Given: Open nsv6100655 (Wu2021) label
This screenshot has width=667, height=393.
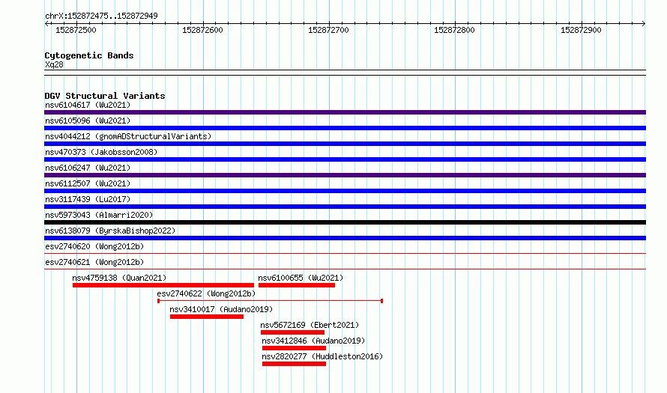Looking at the screenshot, I should tap(301, 278).
